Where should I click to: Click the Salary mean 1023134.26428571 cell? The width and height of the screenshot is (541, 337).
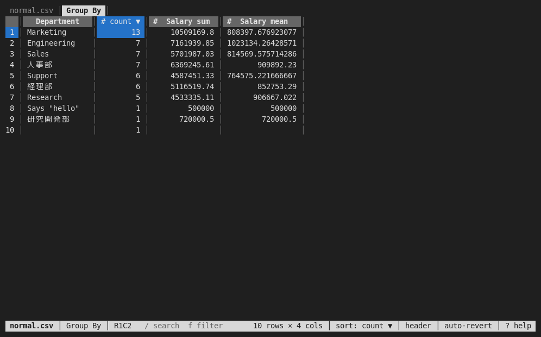(x=262, y=43)
